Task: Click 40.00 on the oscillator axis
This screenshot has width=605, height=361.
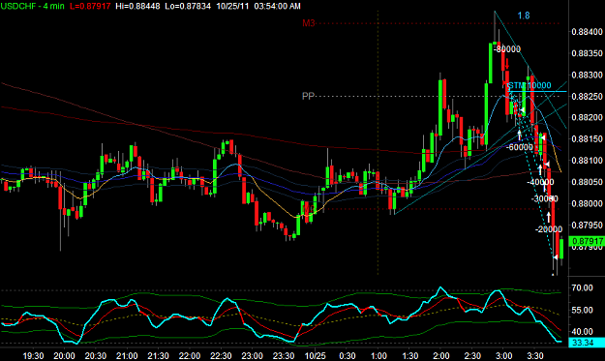Action: (582, 331)
